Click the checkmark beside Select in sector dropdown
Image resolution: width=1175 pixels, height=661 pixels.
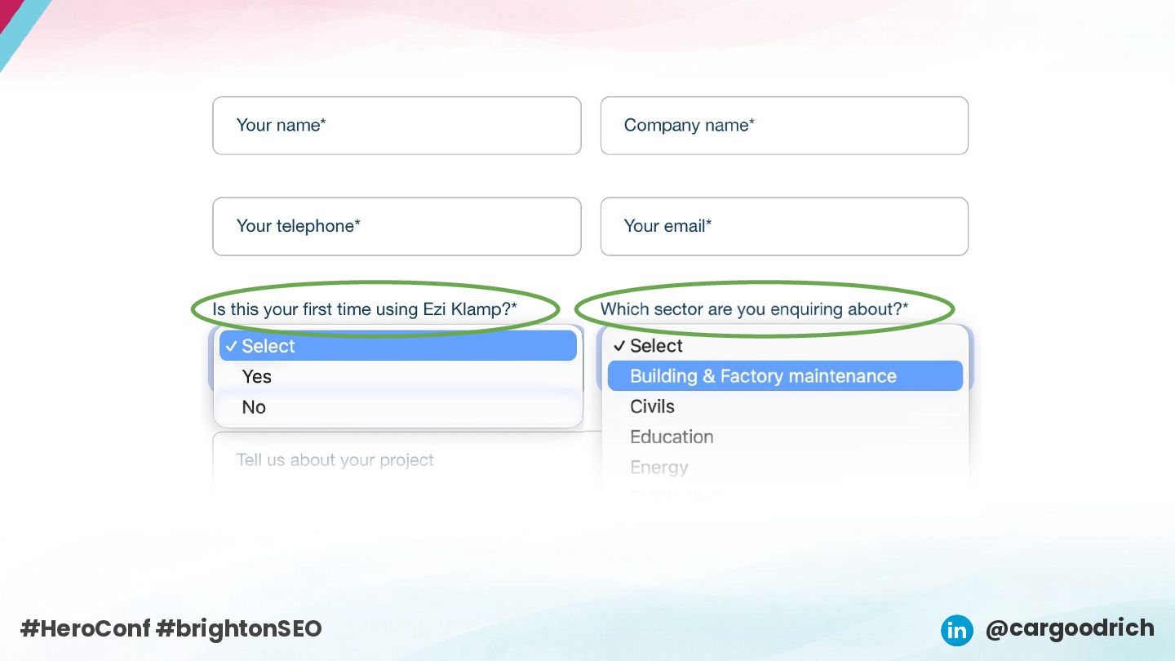(619, 346)
